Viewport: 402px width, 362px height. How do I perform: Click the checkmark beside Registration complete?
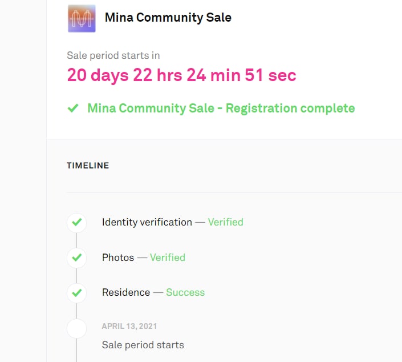pos(73,108)
